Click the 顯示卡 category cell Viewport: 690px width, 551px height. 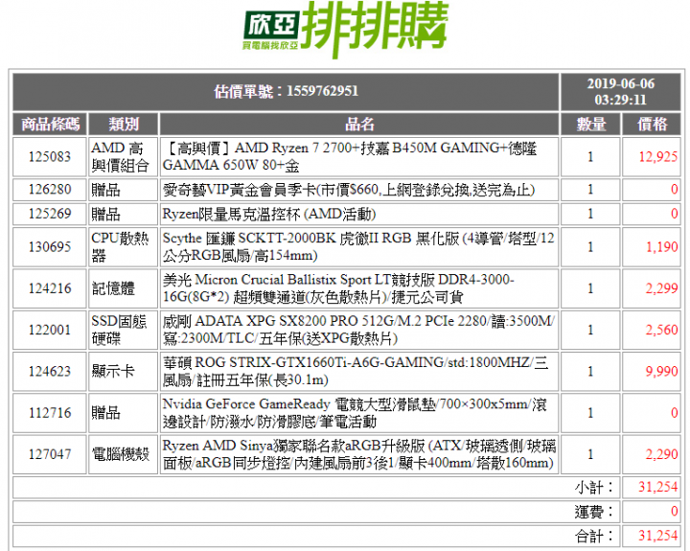tap(124, 371)
